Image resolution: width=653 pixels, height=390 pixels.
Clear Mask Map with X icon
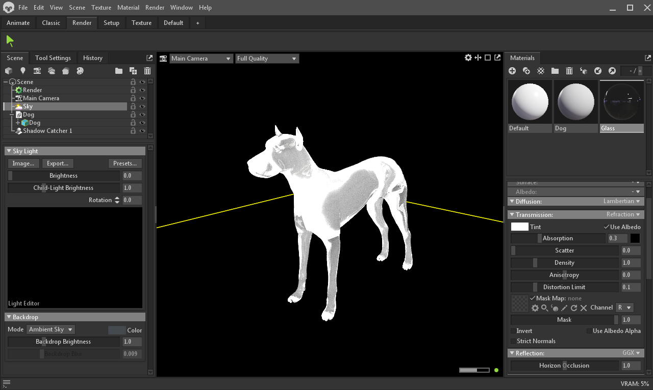pyautogui.click(x=584, y=308)
